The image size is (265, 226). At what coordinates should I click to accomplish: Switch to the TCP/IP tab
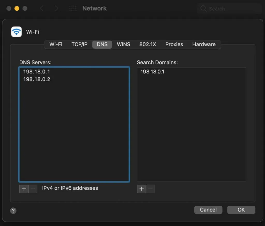79,44
